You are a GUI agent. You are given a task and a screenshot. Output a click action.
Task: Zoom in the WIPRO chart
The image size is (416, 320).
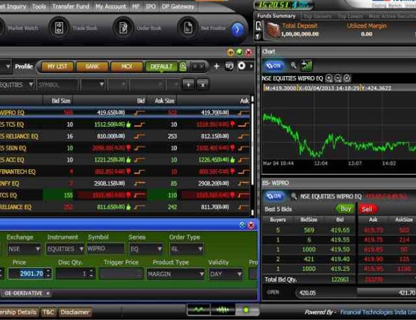coord(329,78)
